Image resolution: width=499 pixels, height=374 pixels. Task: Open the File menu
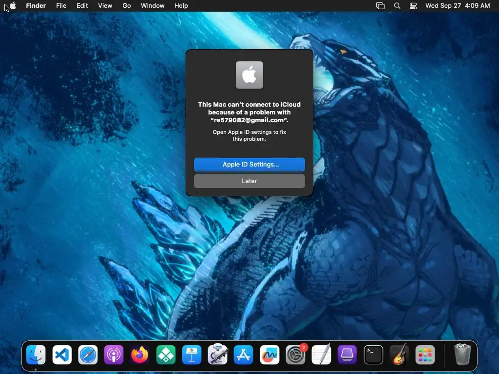coord(61,6)
